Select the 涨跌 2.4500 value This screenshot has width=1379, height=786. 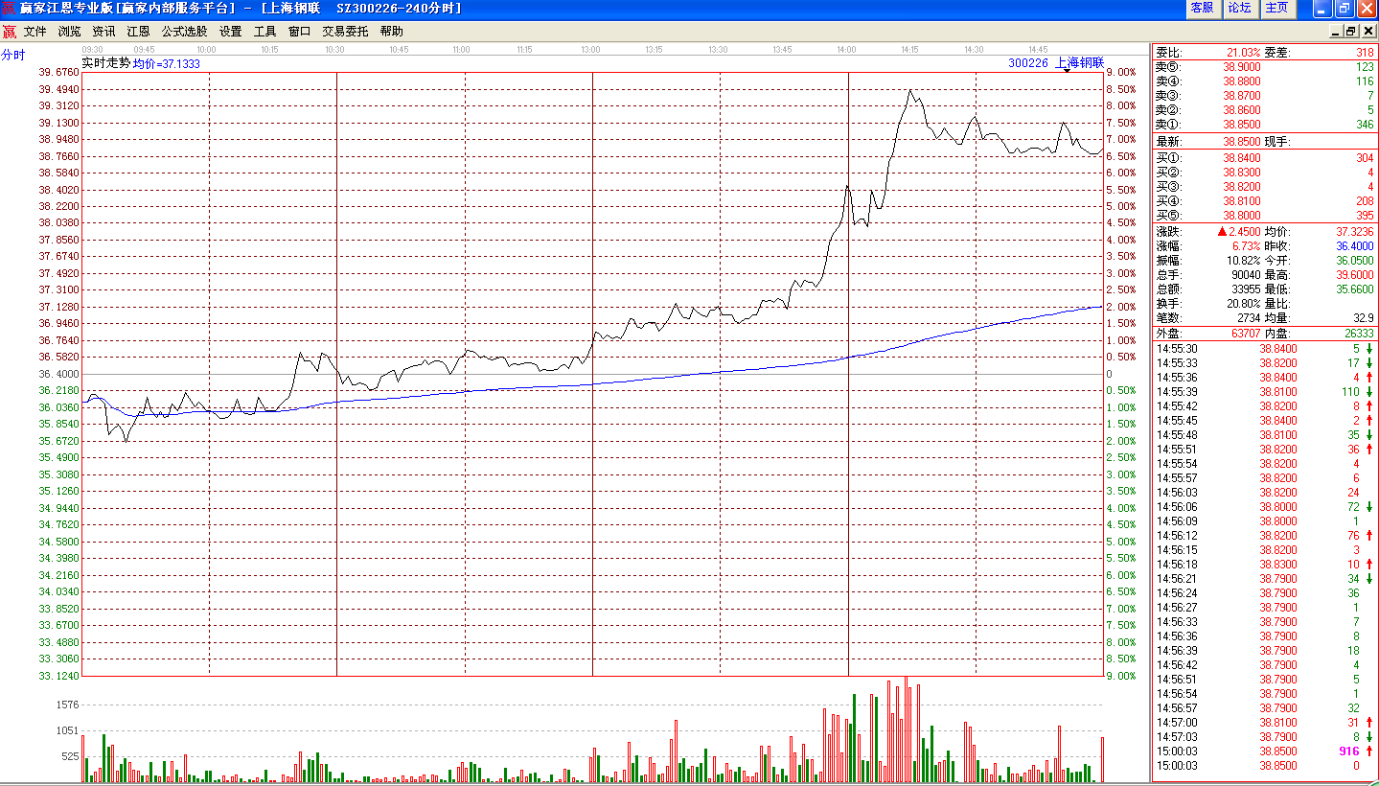point(1245,232)
